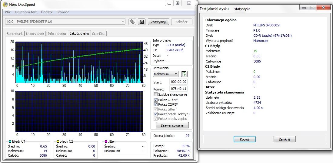Image resolution: width=333 pixels, height=163 pixels.
Task: Click the Statystyki skanowania heading
Action: coord(225,92)
